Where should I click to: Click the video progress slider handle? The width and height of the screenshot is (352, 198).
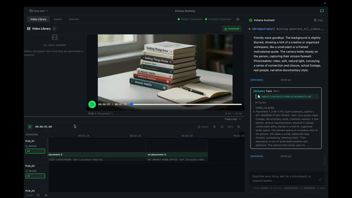(131, 104)
